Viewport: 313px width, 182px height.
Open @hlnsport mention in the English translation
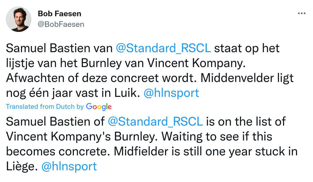coord(69,166)
